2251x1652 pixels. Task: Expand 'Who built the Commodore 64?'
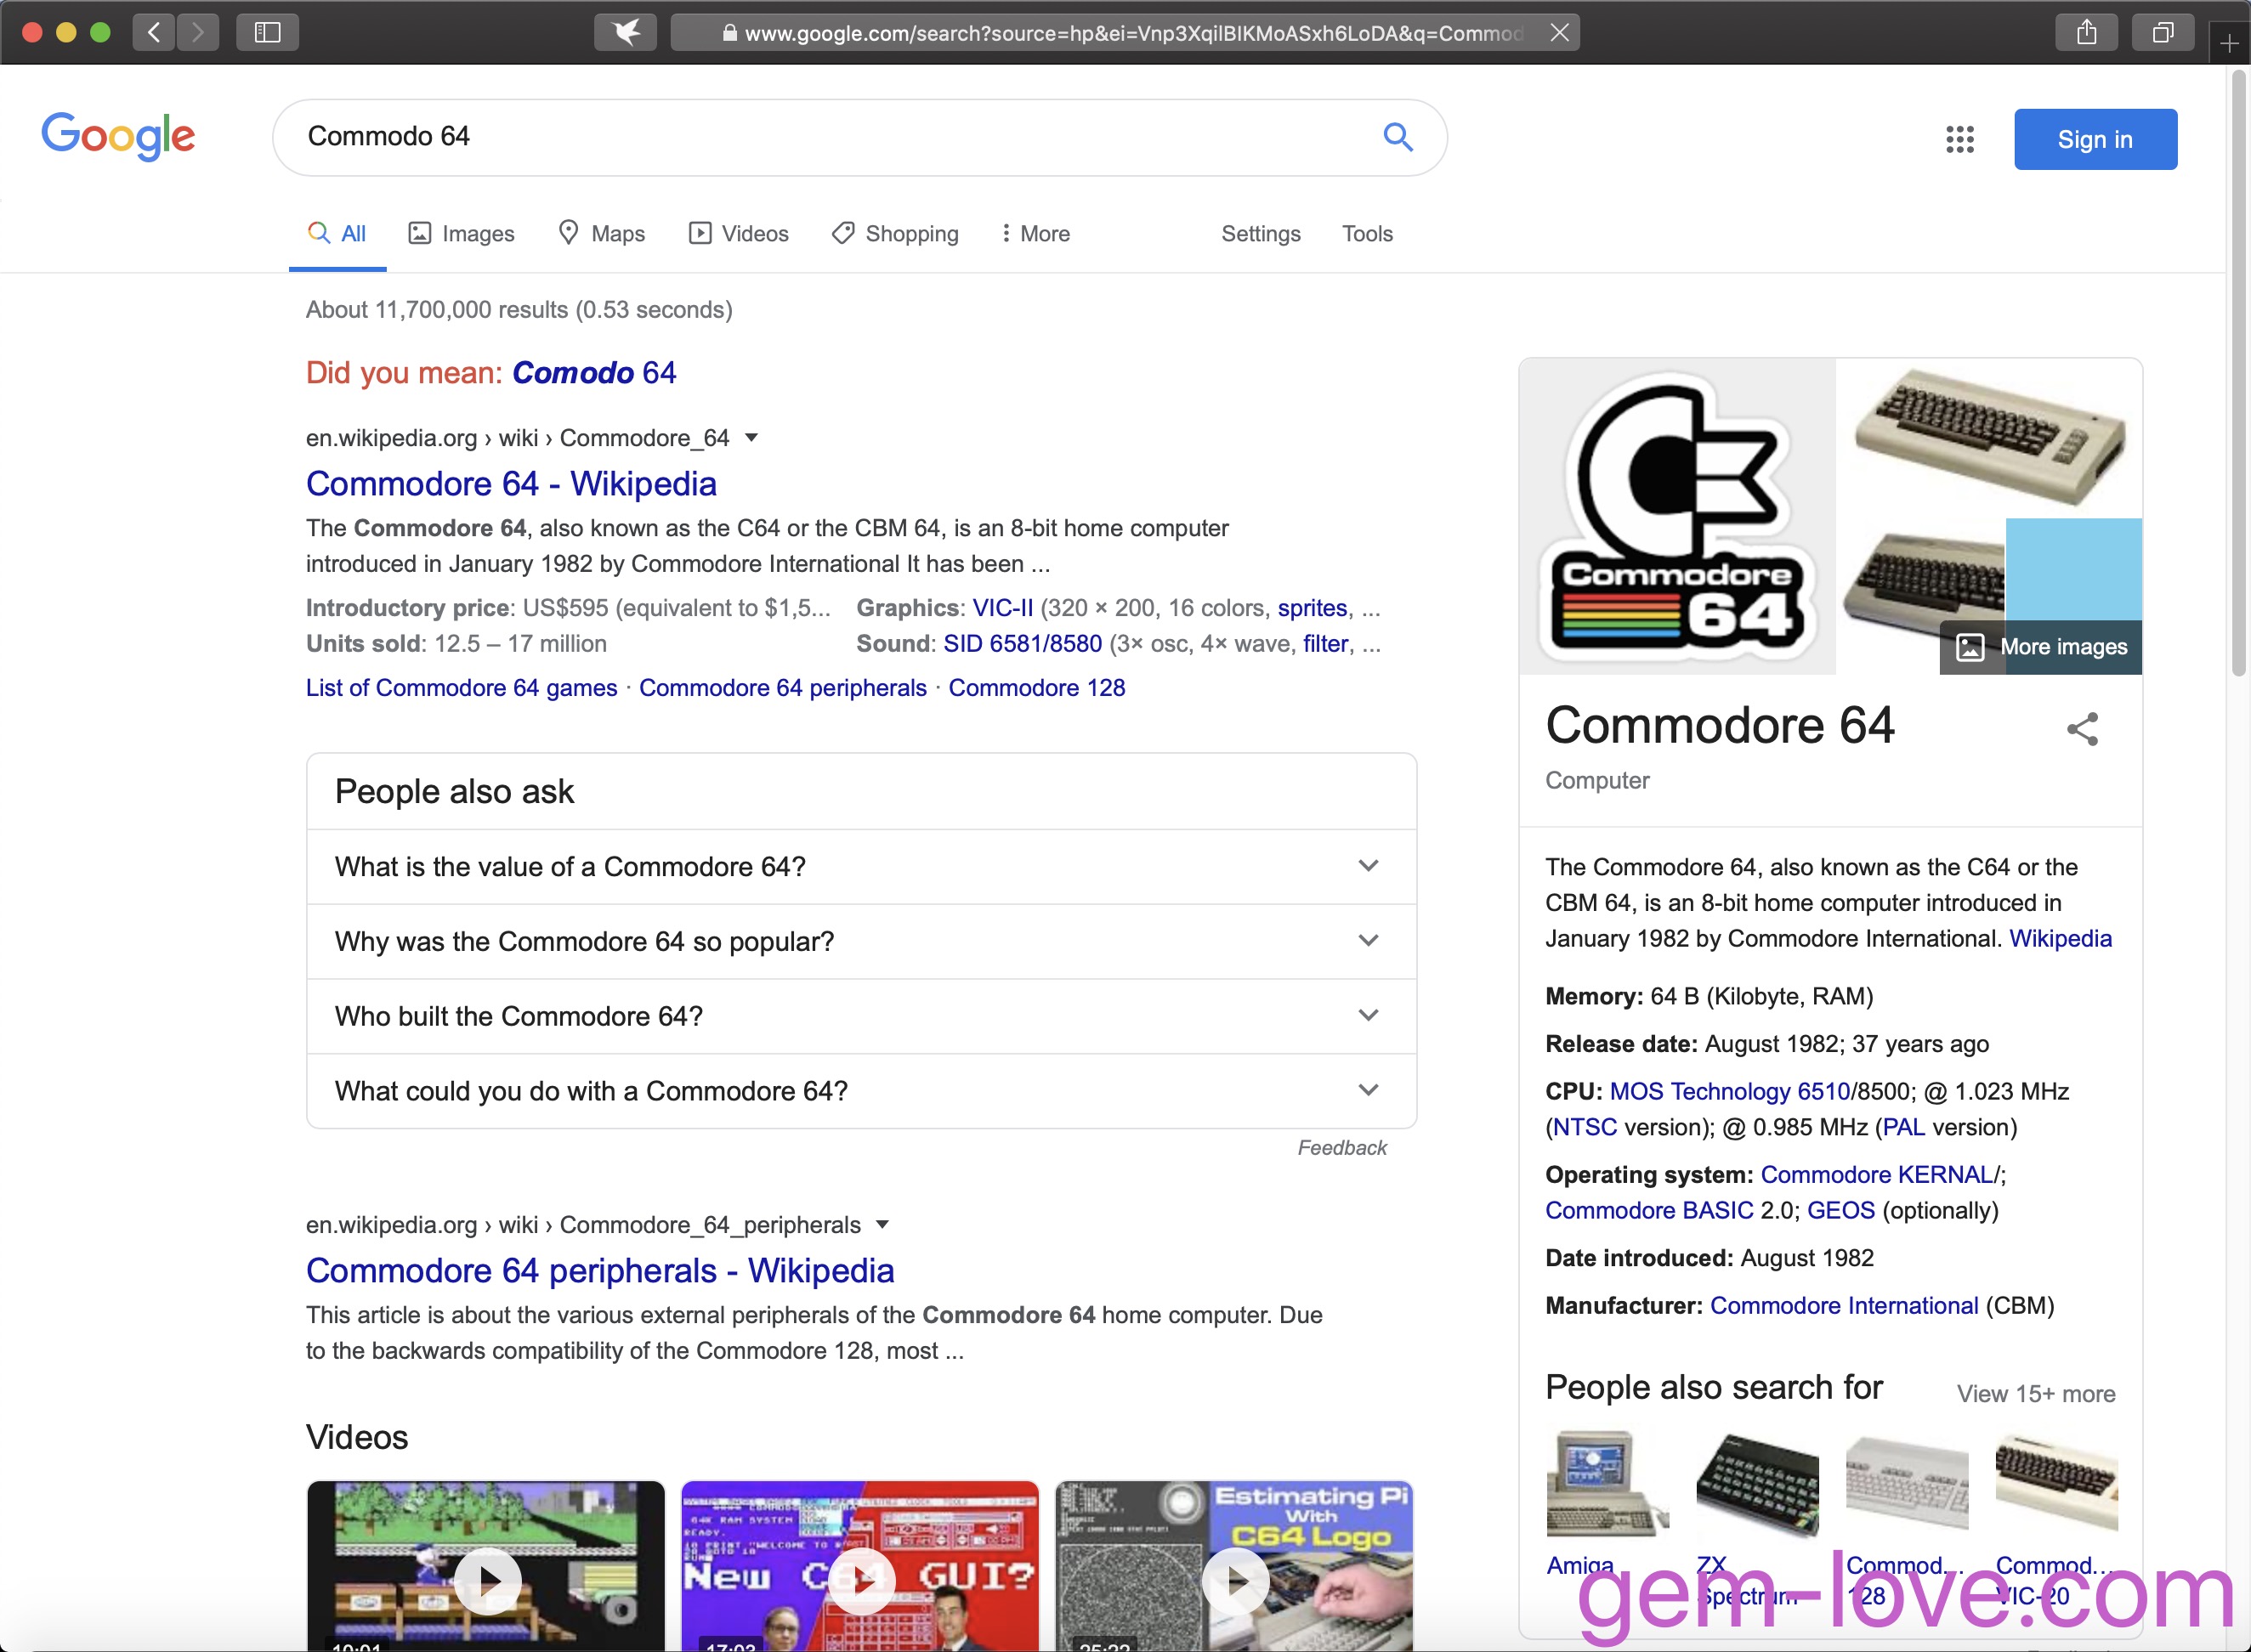click(861, 1016)
